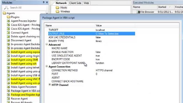
Task: Click the Make Agent Persistent module icon
Action: coord(8,87)
